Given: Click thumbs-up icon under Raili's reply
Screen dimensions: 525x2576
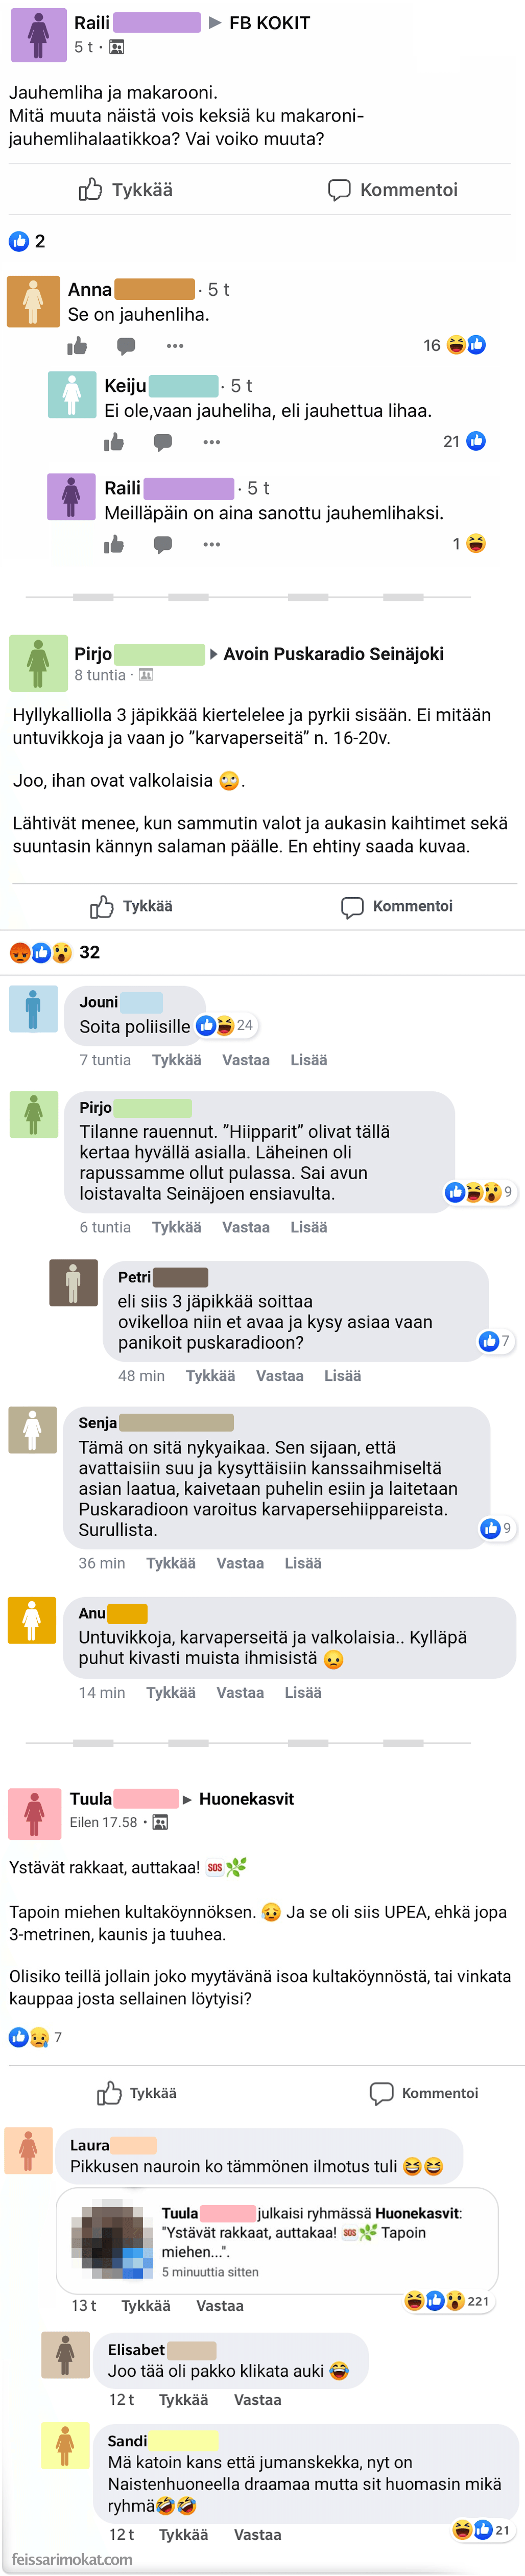Looking at the screenshot, I should click(114, 545).
